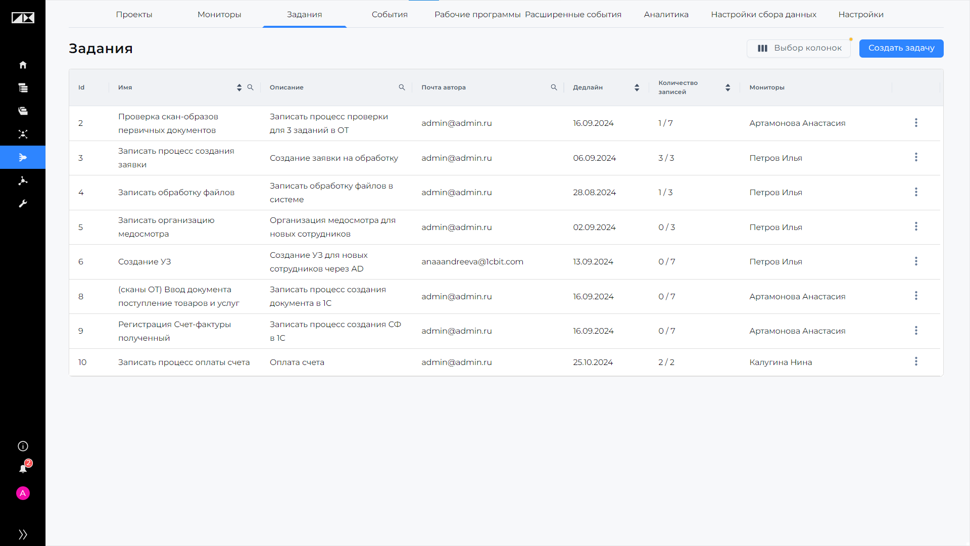Open the Рабочие программы tab
Viewport: 970px width, 546px height.
click(x=477, y=14)
